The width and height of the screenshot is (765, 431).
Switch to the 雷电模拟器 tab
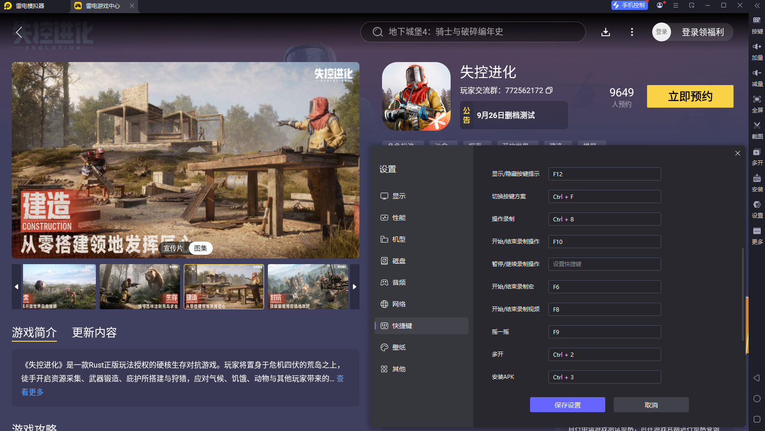[x=30, y=6]
